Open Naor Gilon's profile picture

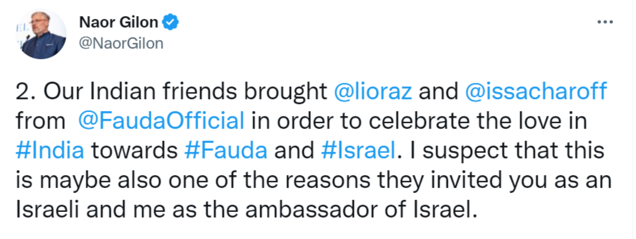41,34
